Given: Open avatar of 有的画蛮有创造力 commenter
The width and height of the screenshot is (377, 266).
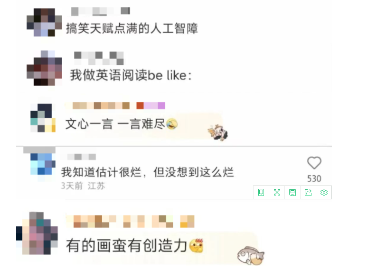Looking at the screenshot, I should [37, 233].
